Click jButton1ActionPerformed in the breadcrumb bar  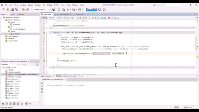pyautogui.click(x=67, y=76)
